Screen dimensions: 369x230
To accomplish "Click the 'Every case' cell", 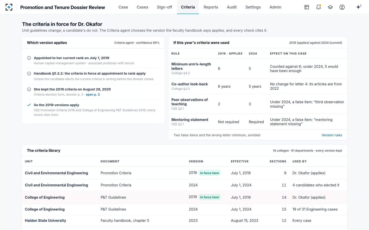I will point(302,221).
